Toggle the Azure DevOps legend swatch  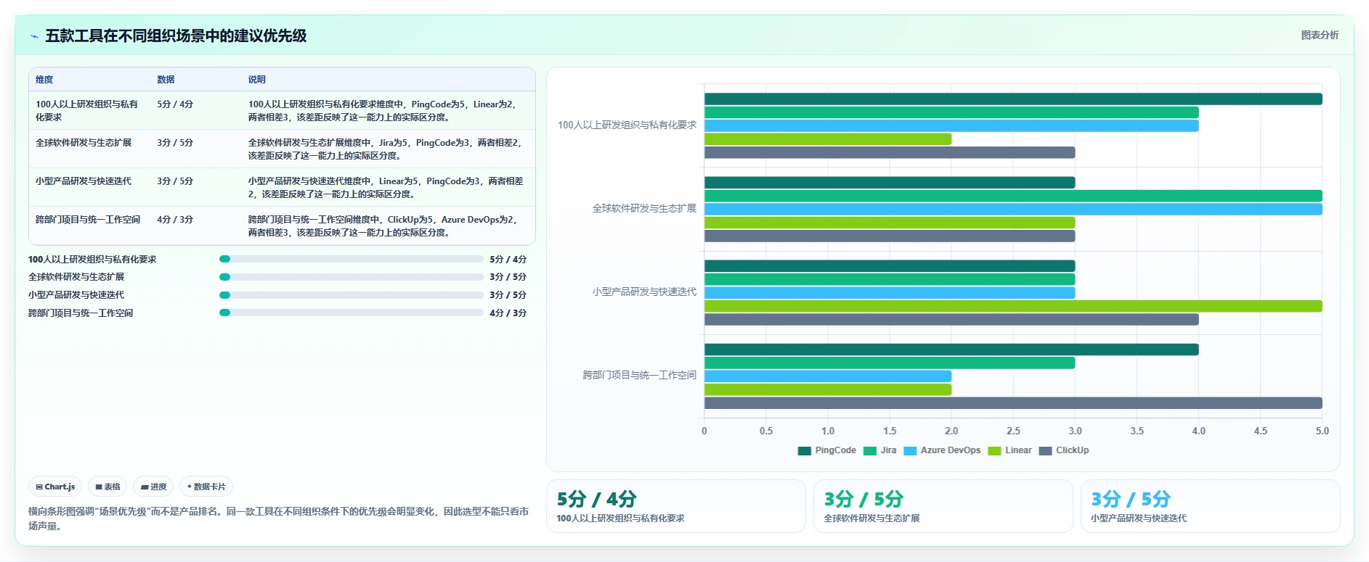(x=910, y=450)
